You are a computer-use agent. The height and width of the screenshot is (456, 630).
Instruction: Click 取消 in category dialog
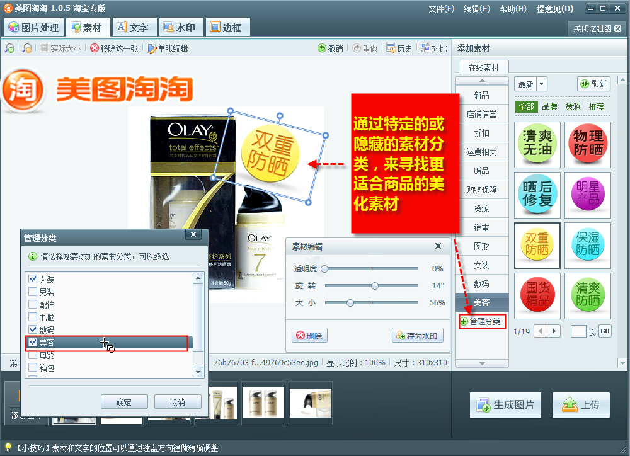tap(178, 402)
